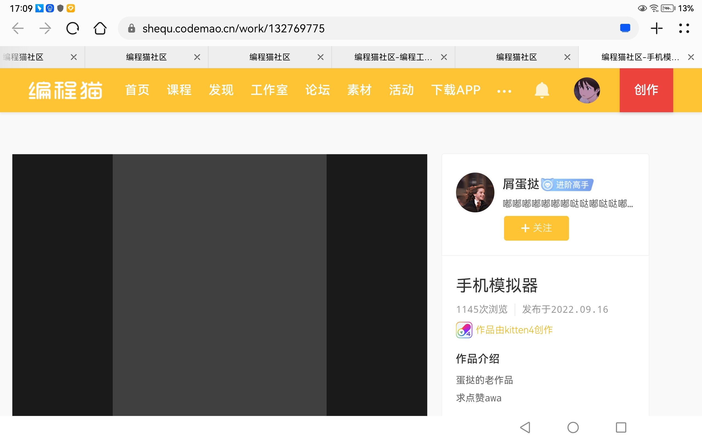Go back with the browser back arrow

18,29
